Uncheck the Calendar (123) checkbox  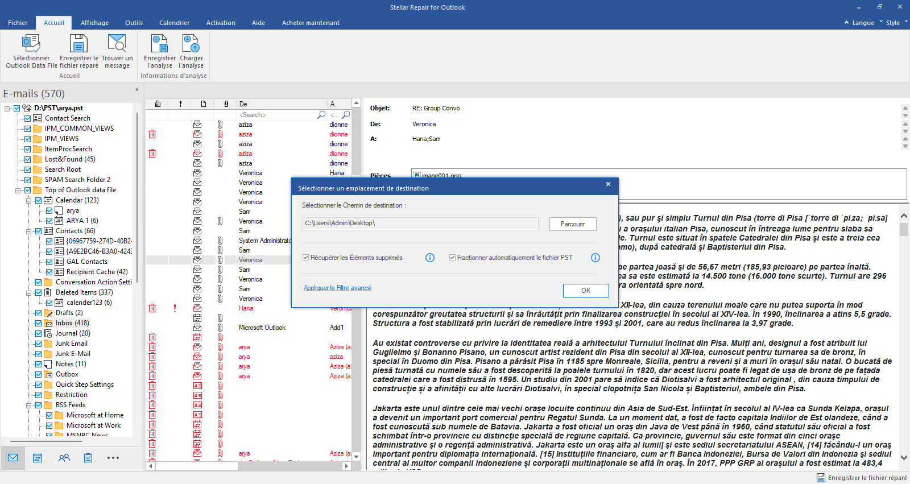[38, 200]
